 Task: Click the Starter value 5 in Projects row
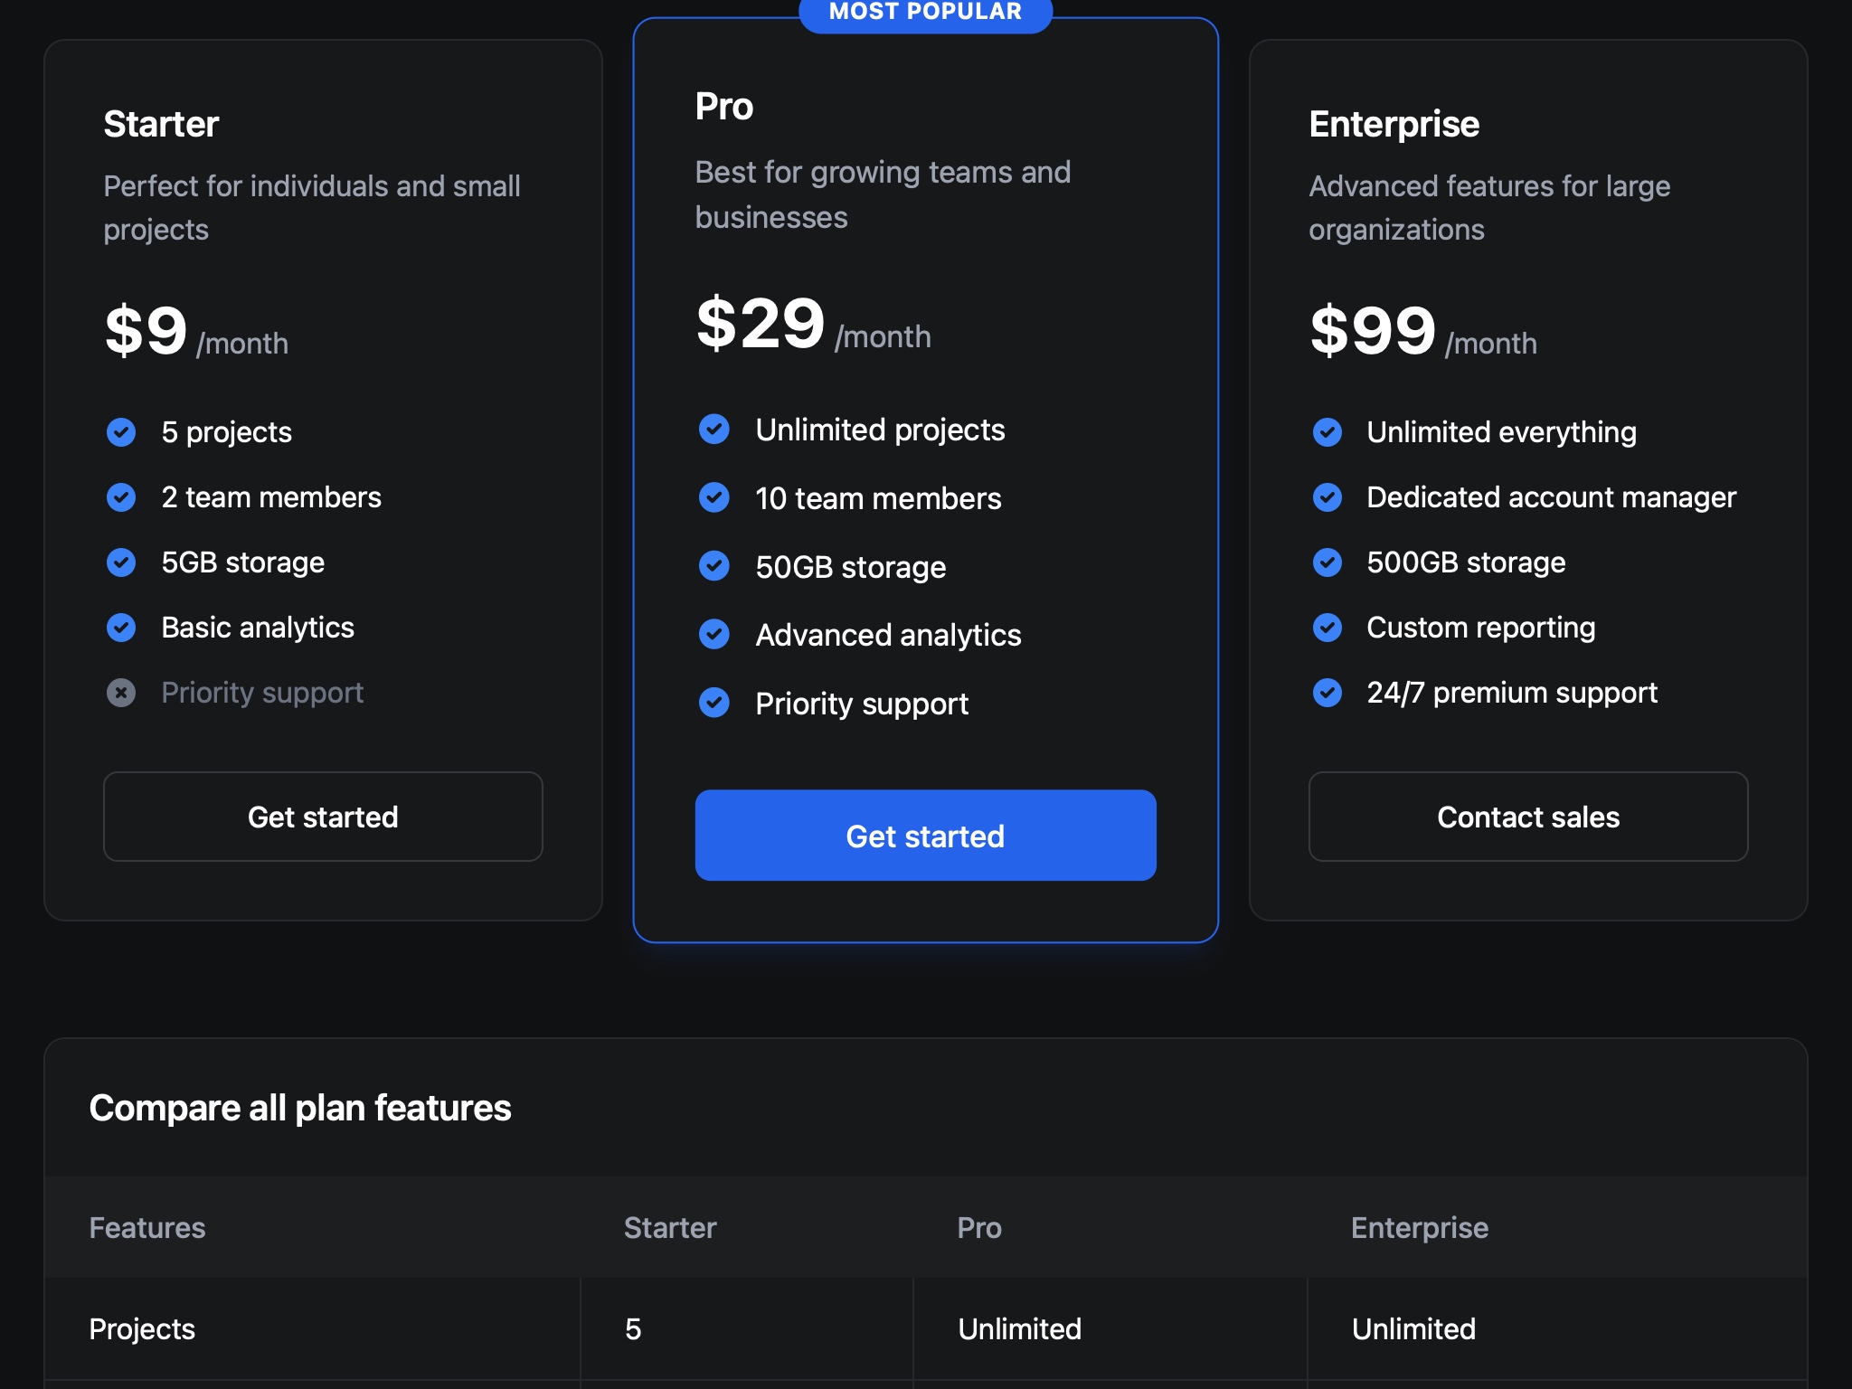633,1329
